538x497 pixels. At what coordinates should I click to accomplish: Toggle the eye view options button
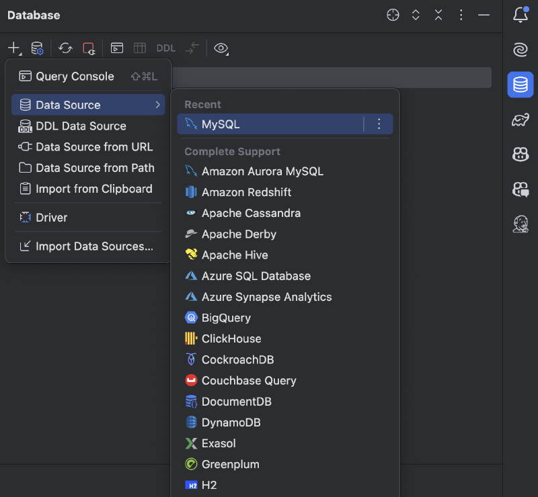point(221,48)
